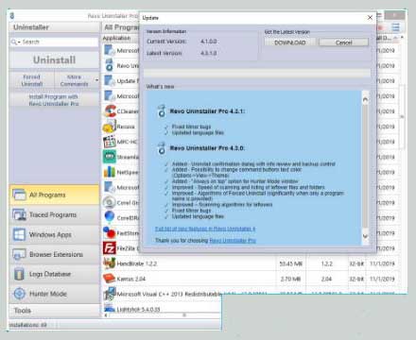The width and height of the screenshot is (416, 340).
Task: Select the green Streamlabs program icon
Action: [x=110, y=157]
